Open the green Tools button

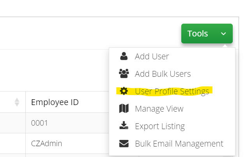[x=198, y=34]
